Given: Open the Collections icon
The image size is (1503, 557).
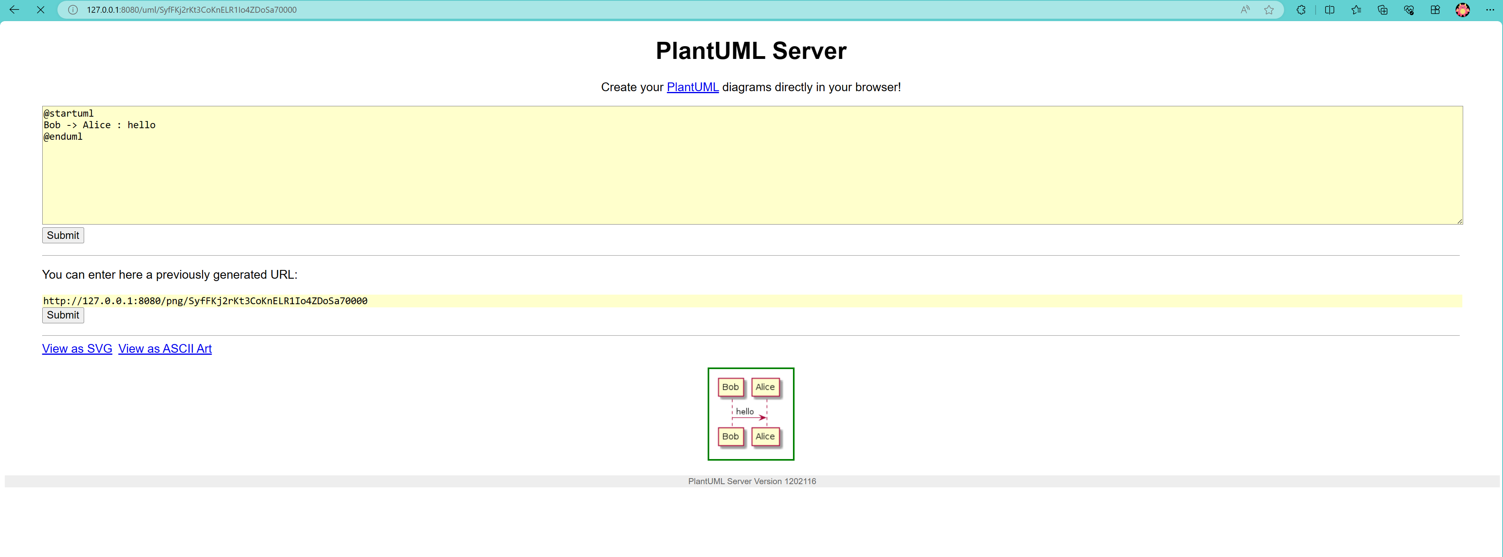Looking at the screenshot, I should [1382, 10].
